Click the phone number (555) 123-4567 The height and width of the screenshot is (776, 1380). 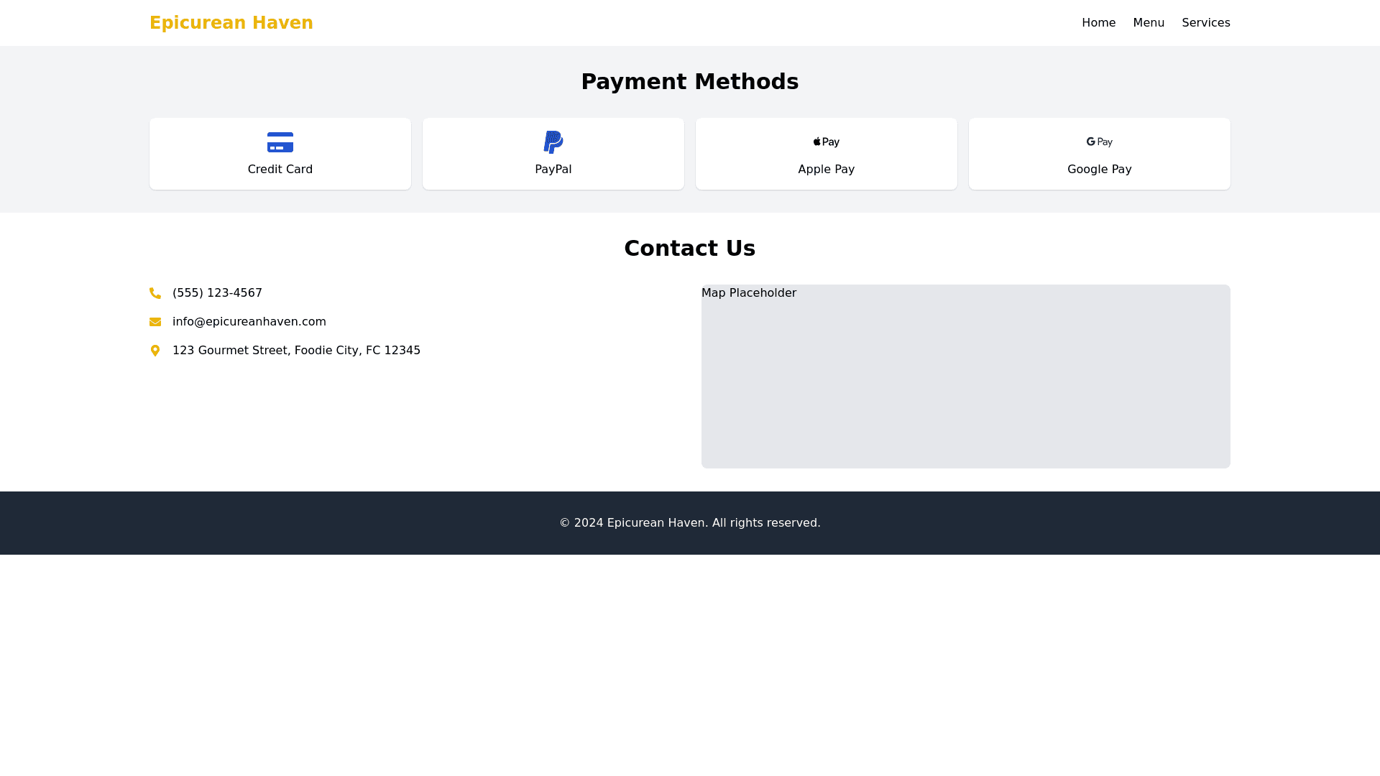[x=217, y=293]
